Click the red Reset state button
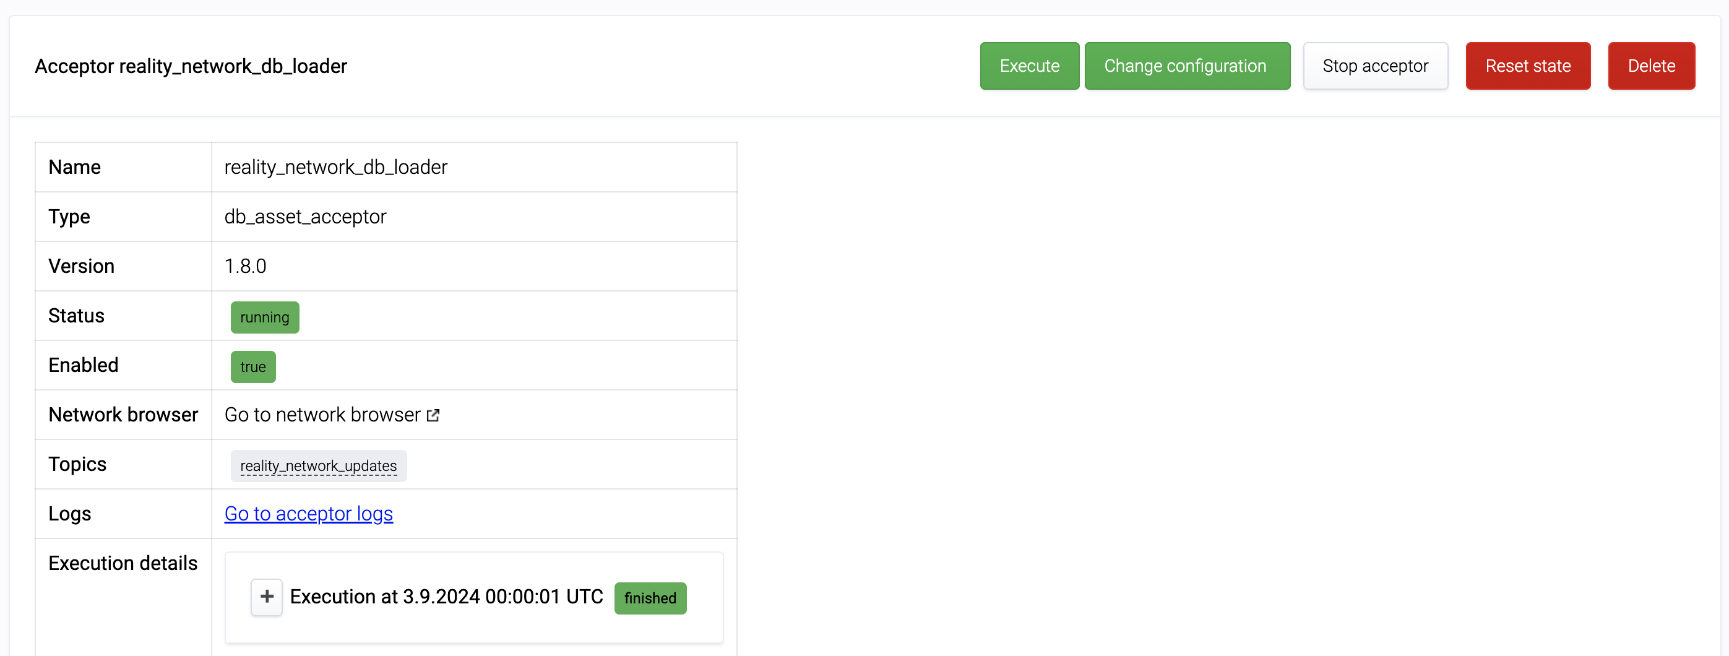 (1528, 66)
